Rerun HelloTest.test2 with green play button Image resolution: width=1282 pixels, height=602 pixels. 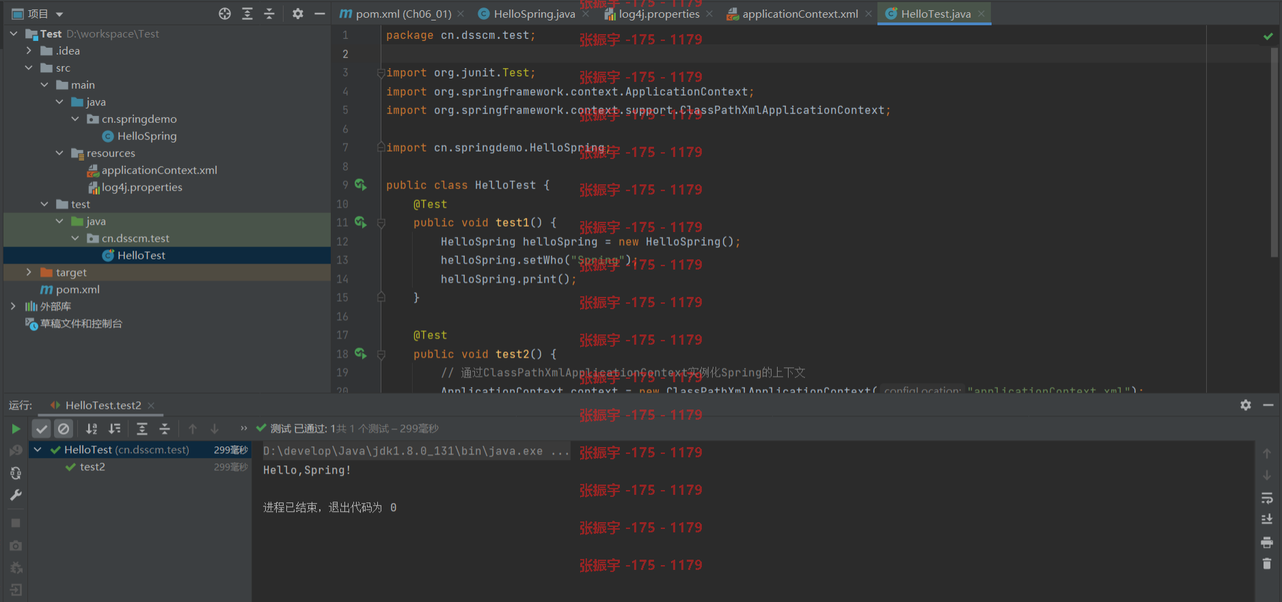16,429
